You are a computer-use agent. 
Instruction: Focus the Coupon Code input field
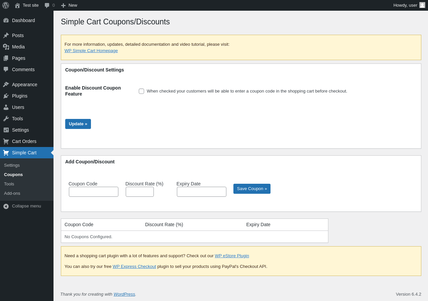click(x=94, y=192)
